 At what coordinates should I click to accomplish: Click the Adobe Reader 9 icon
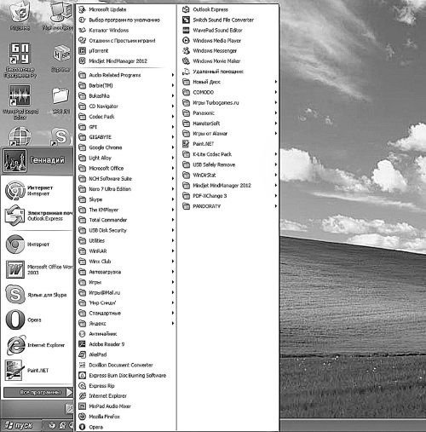click(x=82, y=344)
